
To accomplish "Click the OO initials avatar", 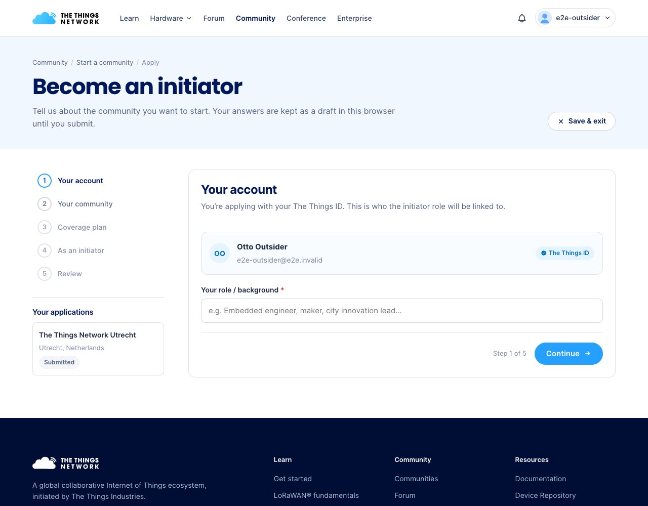I will [x=220, y=253].
